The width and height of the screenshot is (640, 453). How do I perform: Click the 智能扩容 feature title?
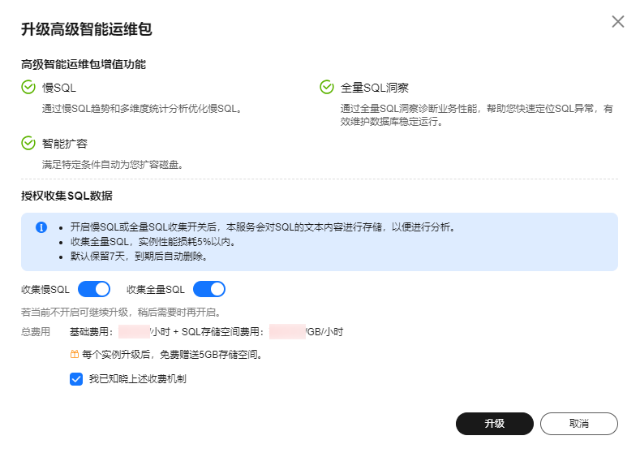pyautogui.click(x=65, y=144)
